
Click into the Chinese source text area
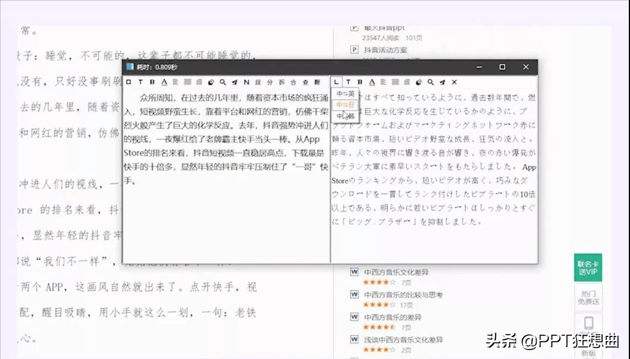coord(226,176)
